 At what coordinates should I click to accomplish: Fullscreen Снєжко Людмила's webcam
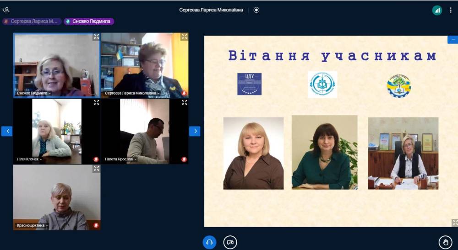tap(96, 37)
